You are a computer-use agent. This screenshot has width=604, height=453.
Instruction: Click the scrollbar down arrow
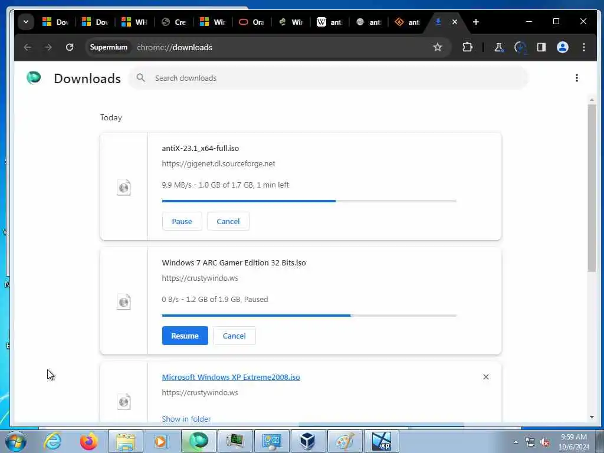point(592,417)
